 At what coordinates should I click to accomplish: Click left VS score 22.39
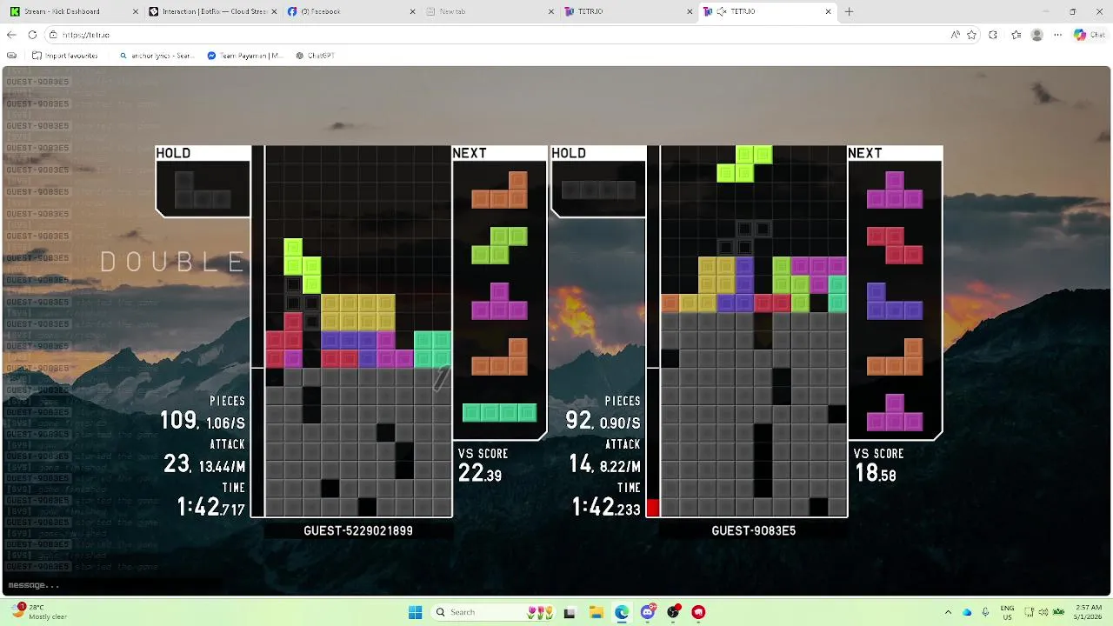point(480,473)
